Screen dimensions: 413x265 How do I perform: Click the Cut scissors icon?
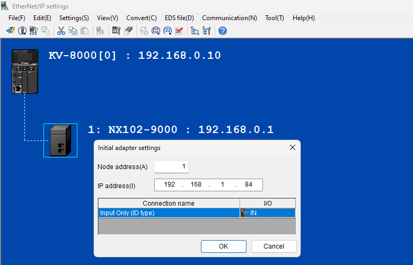(61, 31)
